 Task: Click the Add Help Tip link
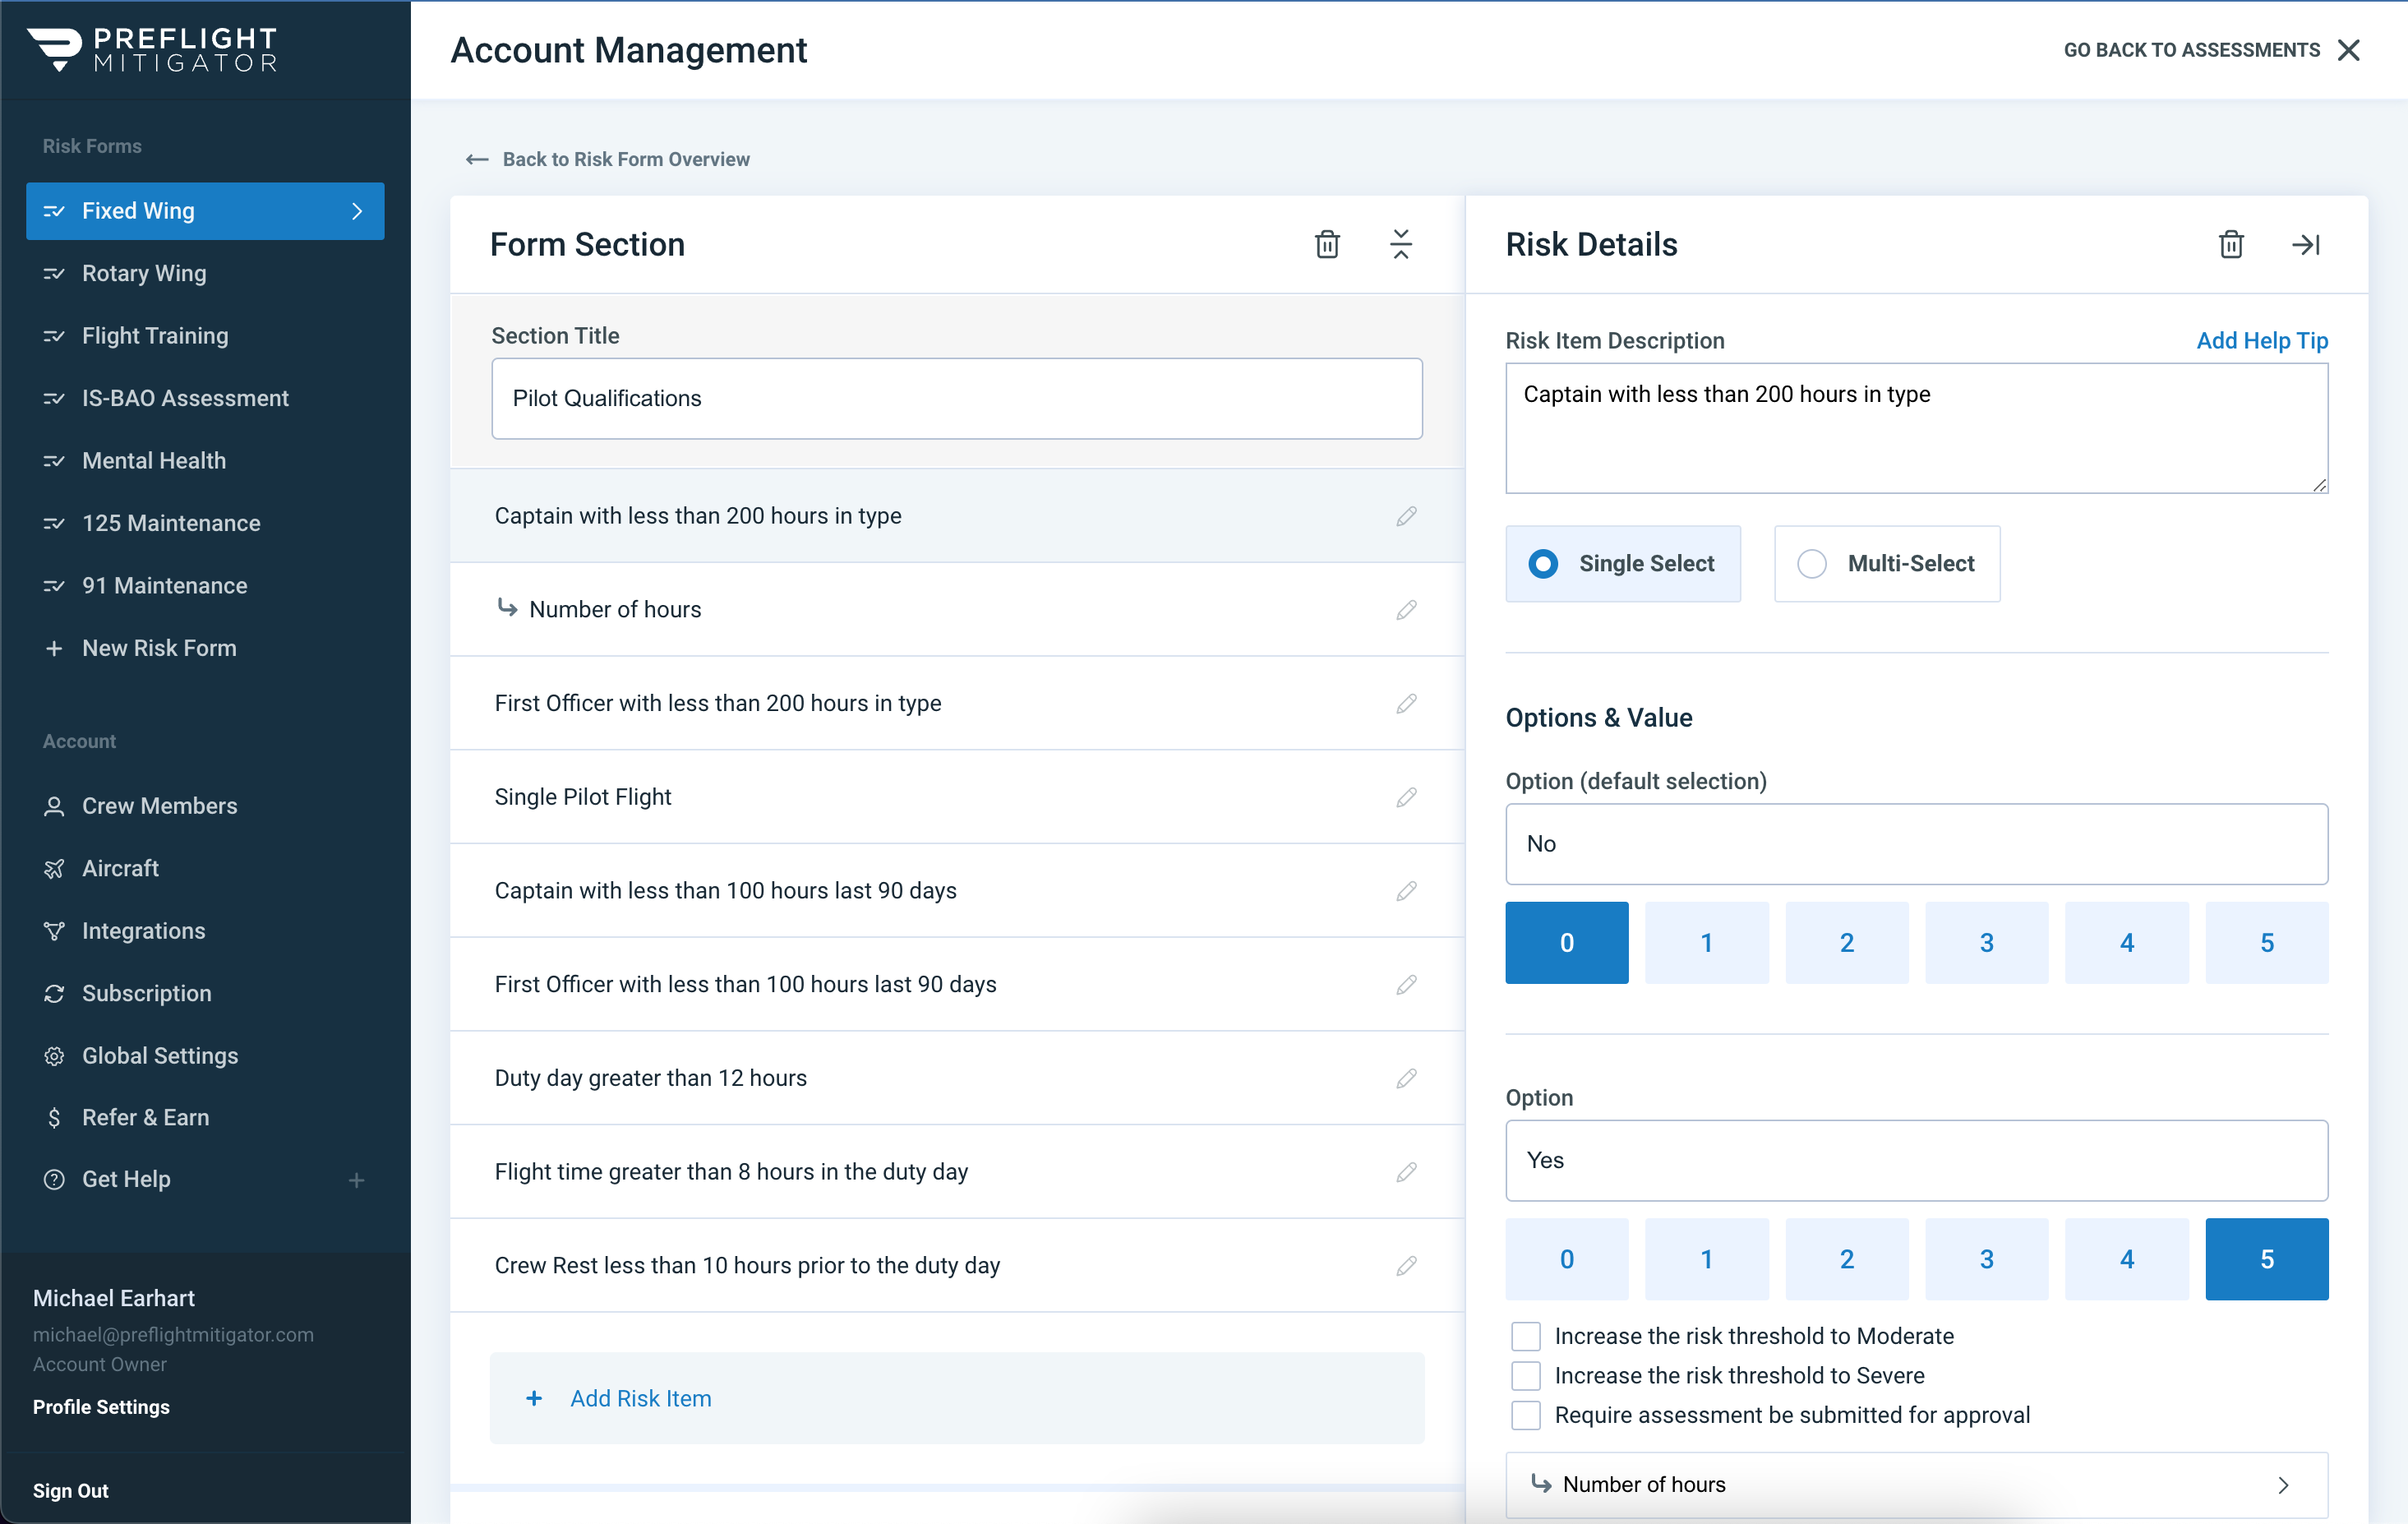click(x=2261, y=340)
